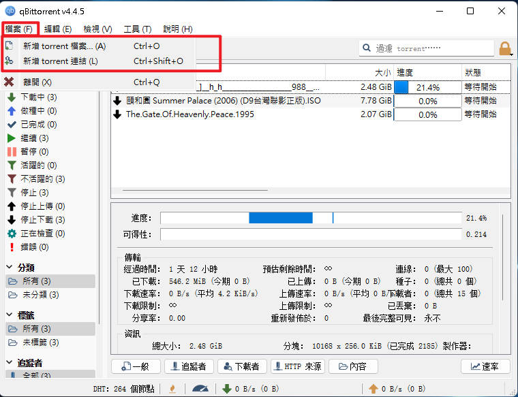Choose 新增 torrent 連結 (L) menu entry
518x397 pixels.
[x=98, y=61]
